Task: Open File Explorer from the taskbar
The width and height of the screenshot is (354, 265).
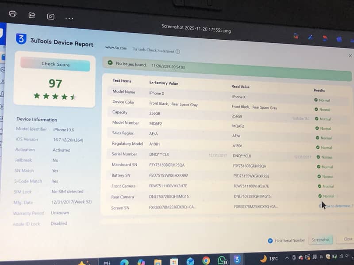Action: [158, 262]
